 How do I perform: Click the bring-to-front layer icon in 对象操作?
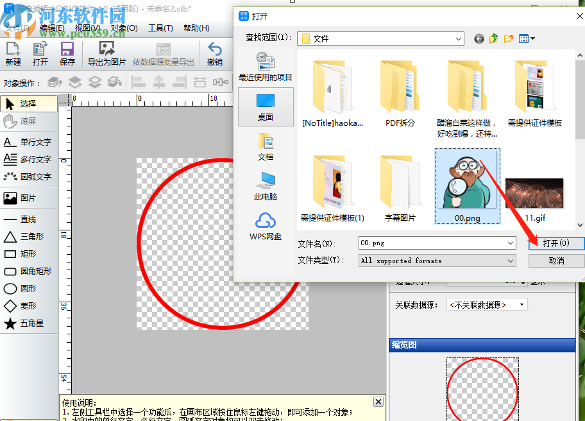pyautogui.click(x=55, y=82)
